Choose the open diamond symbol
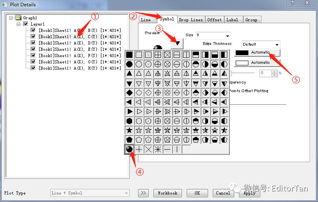 pos(139,93)
